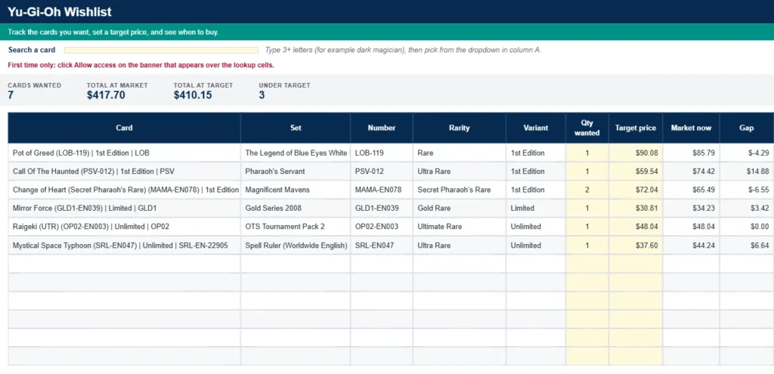Click the Target price column header
This screenshot has height=374, width=774.
(635, 128)
